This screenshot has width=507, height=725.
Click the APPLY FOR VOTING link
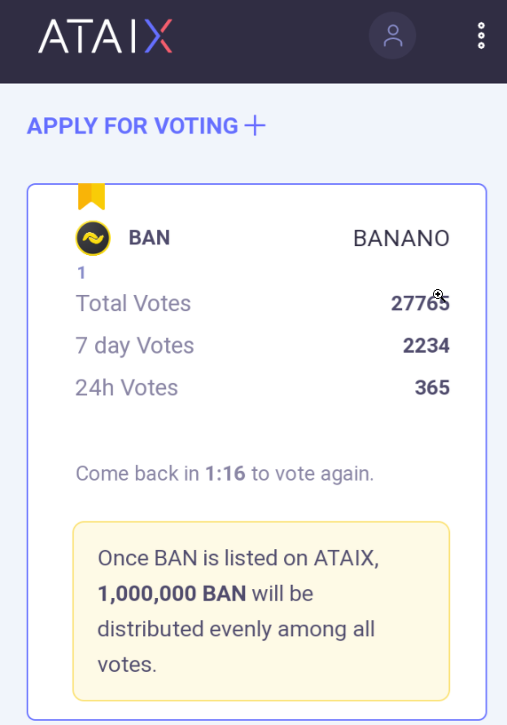[133, 125]
